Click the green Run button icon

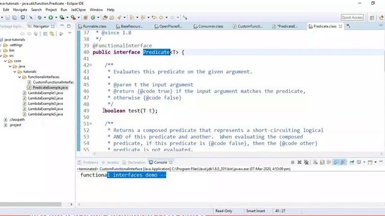(51, 17)
